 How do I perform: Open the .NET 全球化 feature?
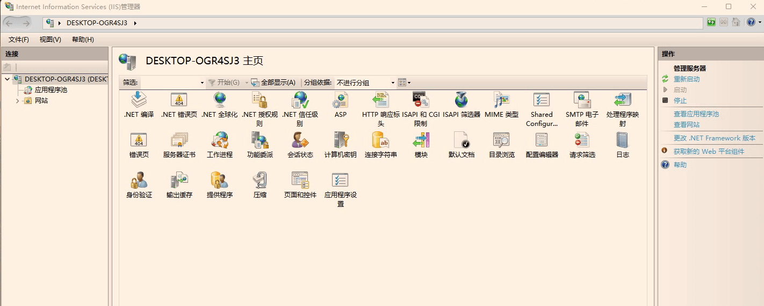tap(219, 105)
